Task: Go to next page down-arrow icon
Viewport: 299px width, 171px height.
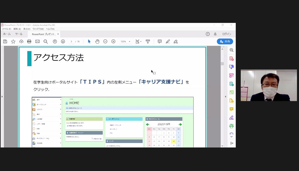Action: pos(63,41)
